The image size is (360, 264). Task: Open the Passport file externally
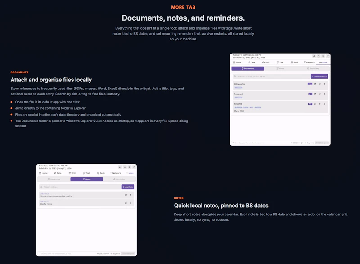click(x=315, y=94)
